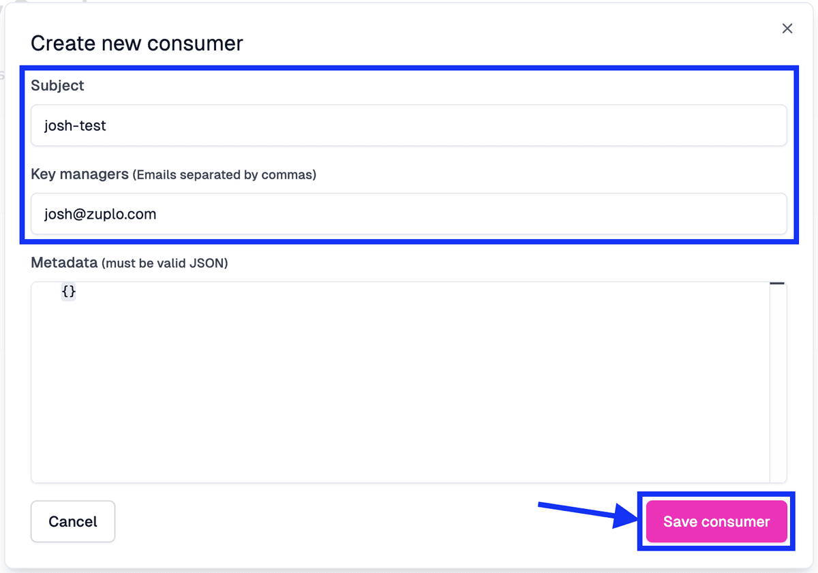Click the Key managers email field
The image size is (818, 573).
click(409, 214)
